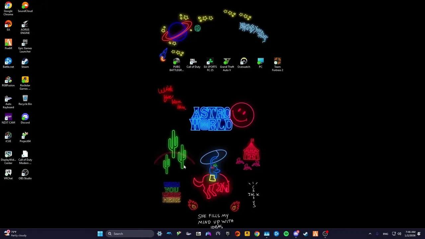Select the VRChat desktop icon
This screenshot has width=425, height=239.
pos(8,175)
